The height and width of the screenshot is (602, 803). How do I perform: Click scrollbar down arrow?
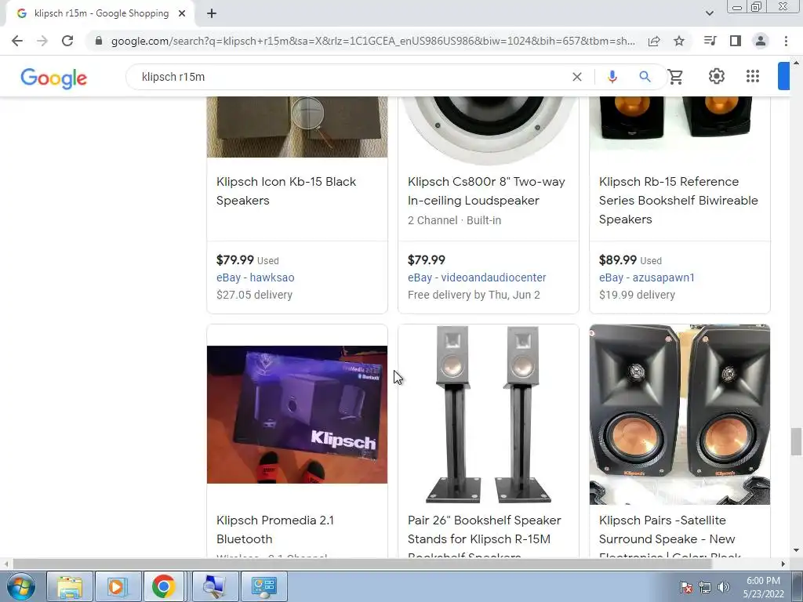796,550
